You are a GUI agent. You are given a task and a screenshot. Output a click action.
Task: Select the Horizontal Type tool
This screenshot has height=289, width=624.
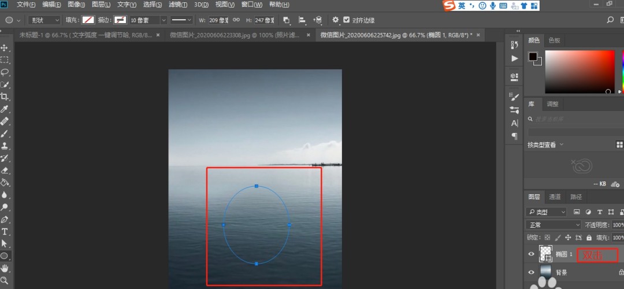(x=5, y=231)
